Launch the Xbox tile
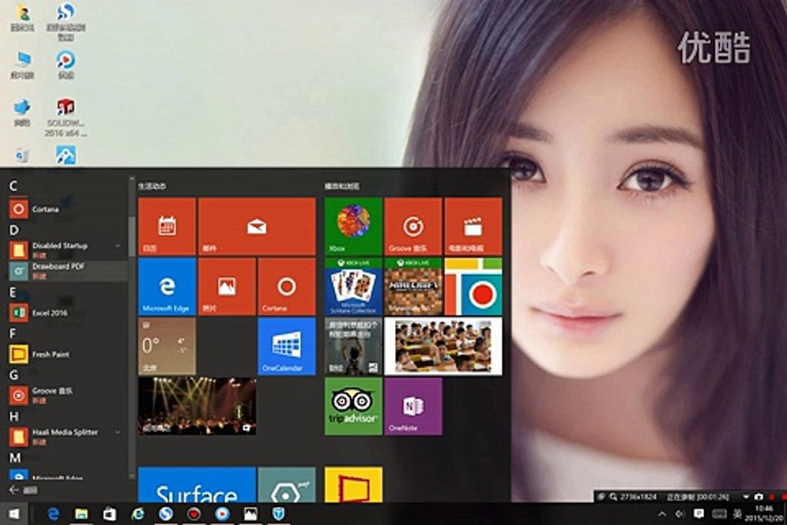The image size is (787, 525). [353, 226]
